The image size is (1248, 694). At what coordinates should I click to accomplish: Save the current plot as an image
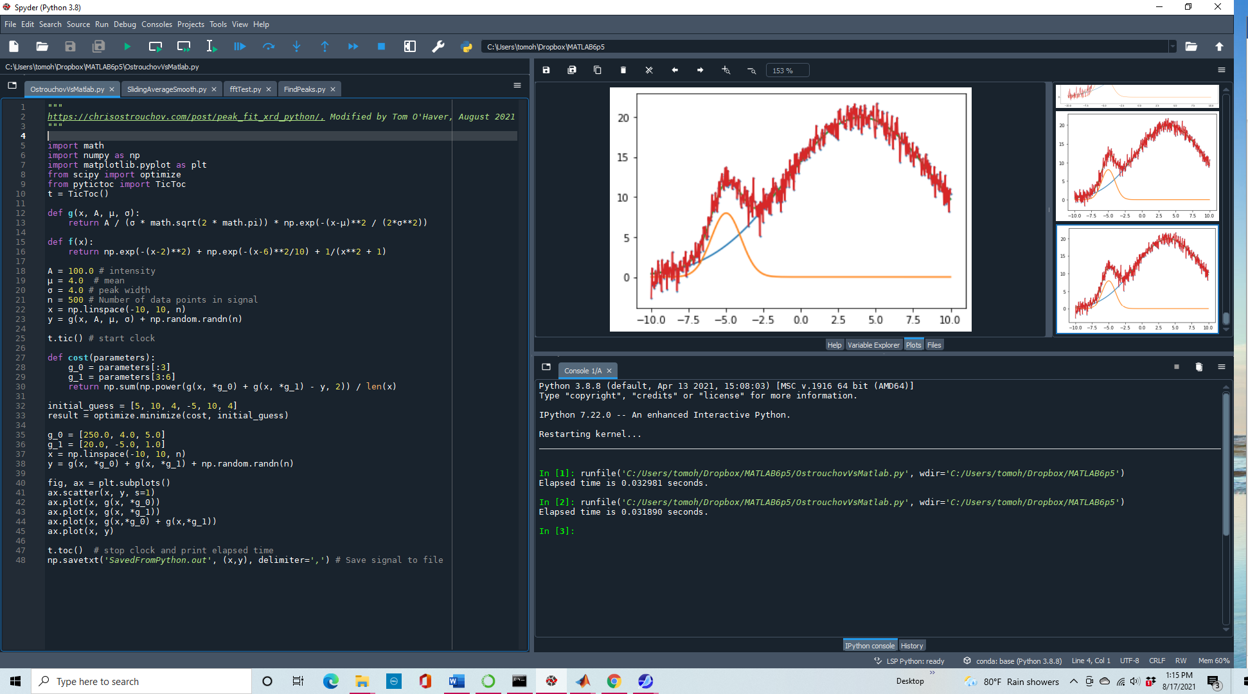click(x=546, y=70)
